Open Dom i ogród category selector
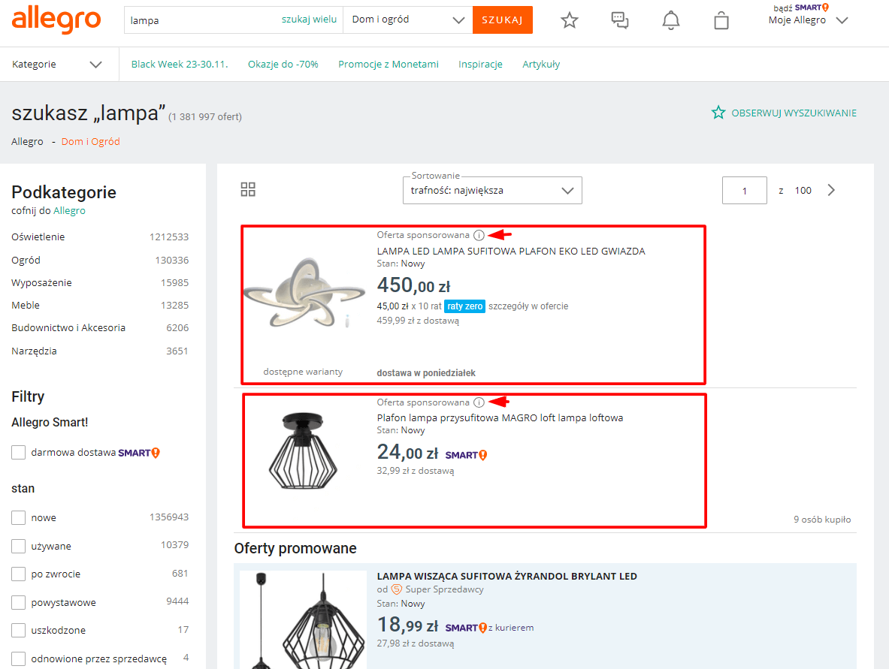Image resolution: width=889 pixels, height=669 pixels. click(x=407, y=20)
